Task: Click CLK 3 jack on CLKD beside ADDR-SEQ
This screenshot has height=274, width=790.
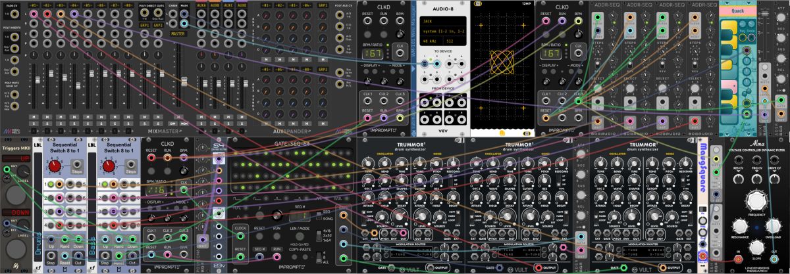Action: point(579,101)
